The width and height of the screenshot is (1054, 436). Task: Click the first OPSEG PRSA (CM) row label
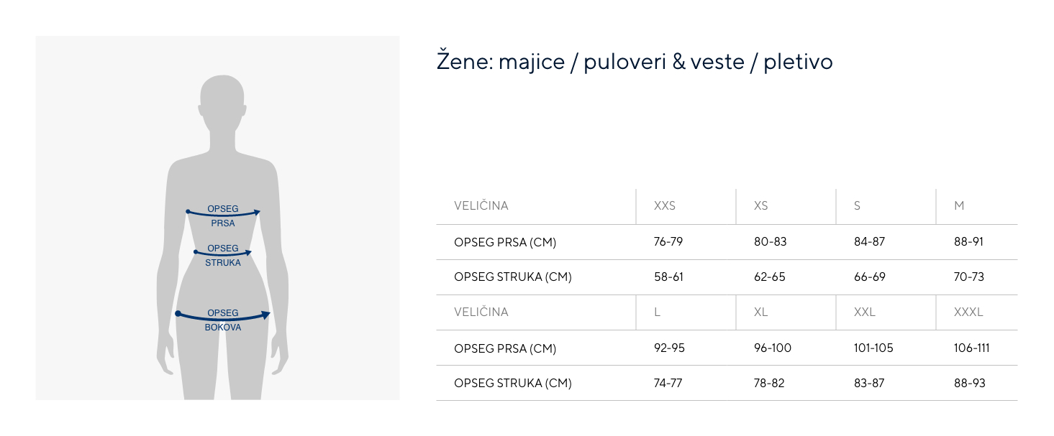(x=505, y=243)
